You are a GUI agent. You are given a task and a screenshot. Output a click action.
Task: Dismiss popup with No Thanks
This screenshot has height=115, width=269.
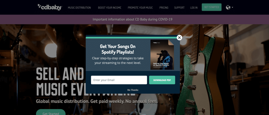133,90
